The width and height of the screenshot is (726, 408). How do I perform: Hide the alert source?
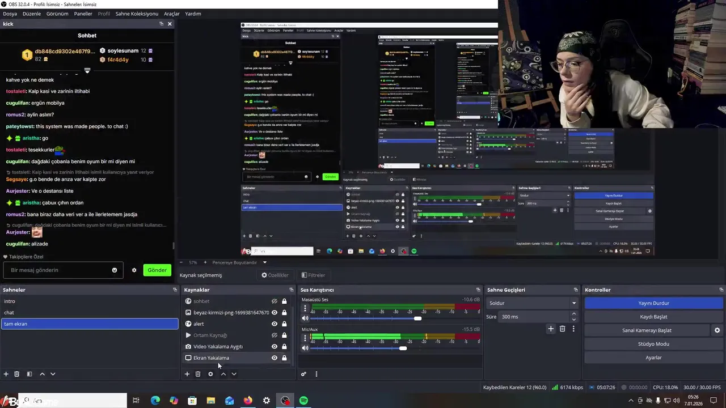point(275,324)
